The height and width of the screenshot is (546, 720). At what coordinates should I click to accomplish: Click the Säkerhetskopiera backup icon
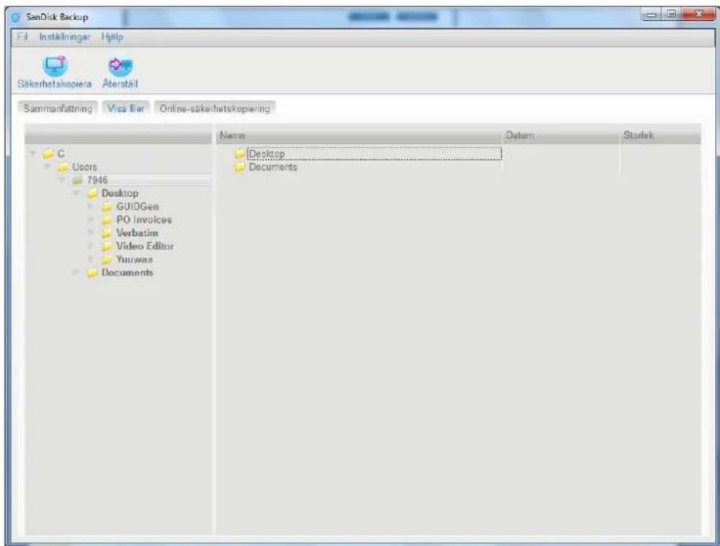point(55,66)
